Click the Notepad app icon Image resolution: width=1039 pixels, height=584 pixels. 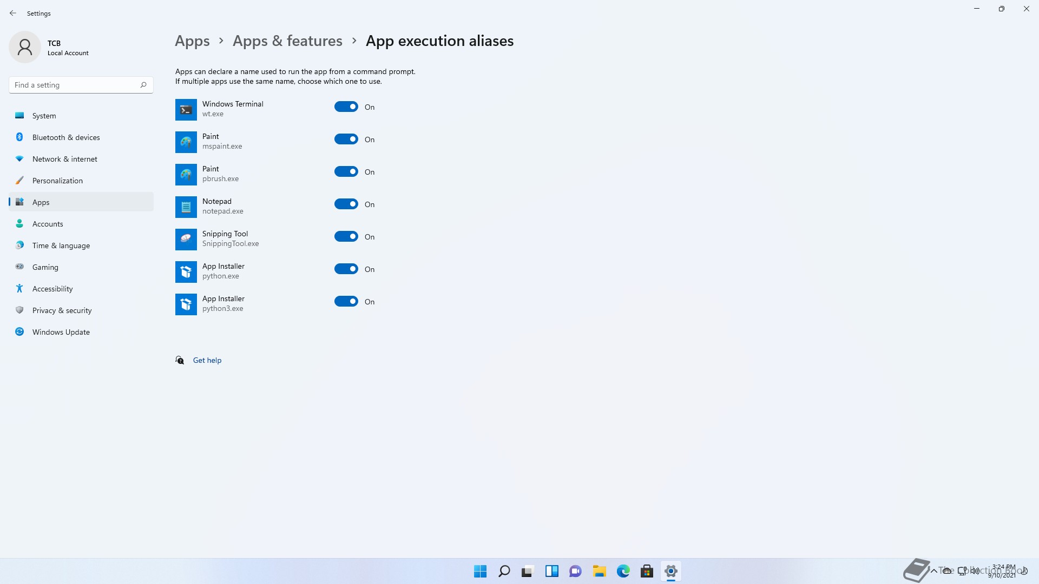[x=186, y=207]
